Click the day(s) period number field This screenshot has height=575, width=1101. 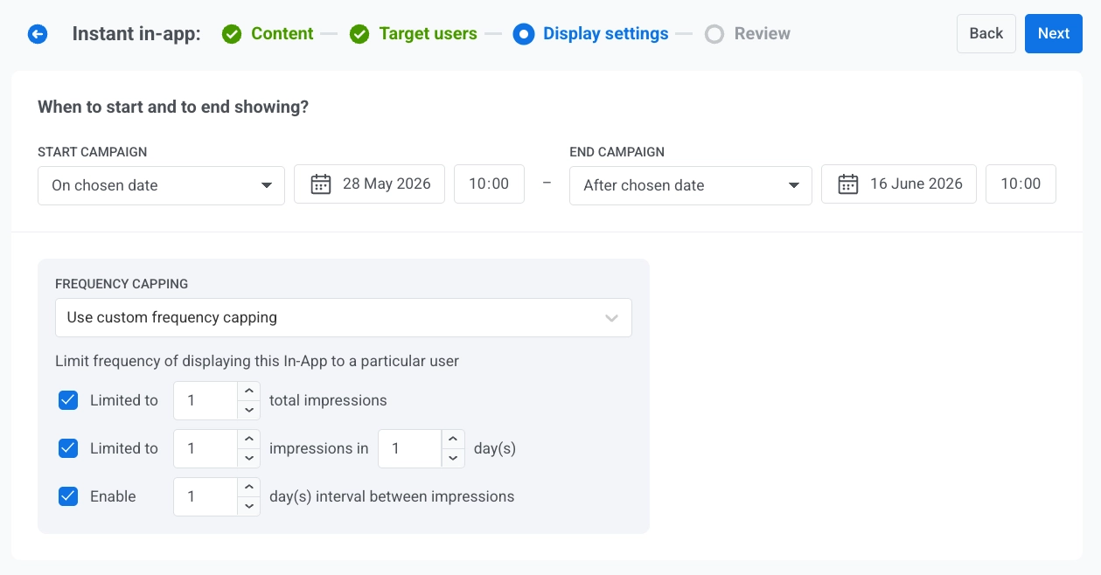pyautogui.click(x=410, y=448)
